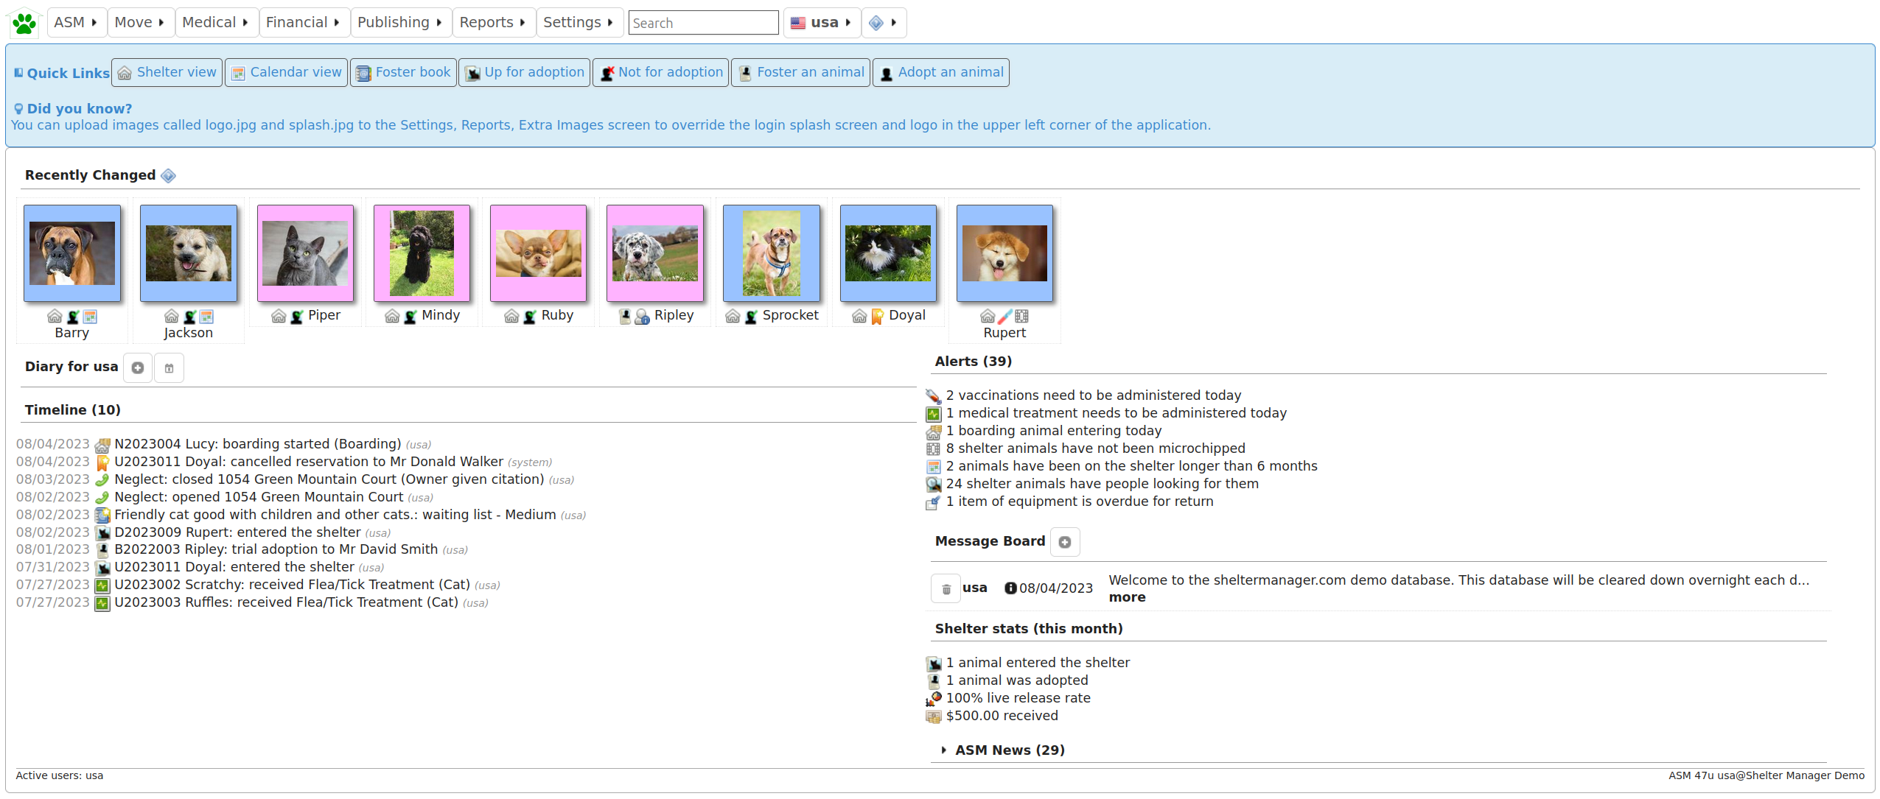Click treatment icon on Scratchy timeline entry

tap(102, 585)
